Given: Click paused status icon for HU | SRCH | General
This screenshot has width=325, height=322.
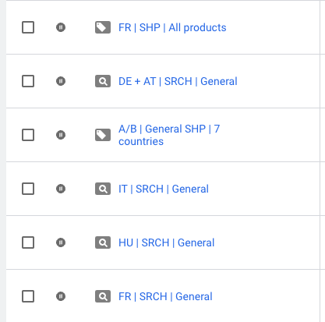Looking at the screenshot, I should (x=61, y=242).
